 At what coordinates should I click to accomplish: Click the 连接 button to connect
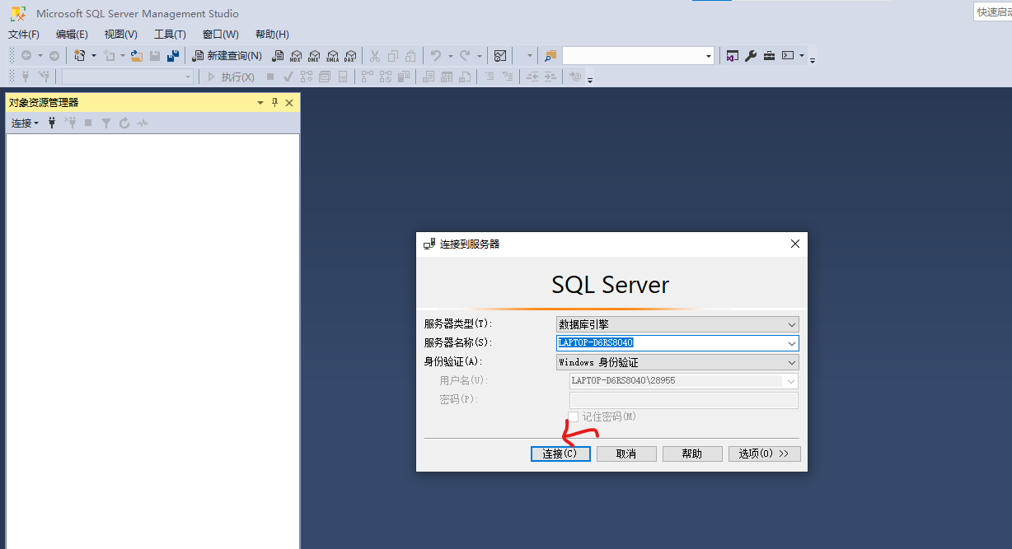[560, 453]
